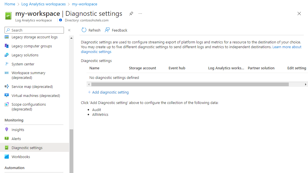The image size is (308, 173).
Task: Click No diagnostic settings defined text
Action: pyautogui.click(x=114, y=77)
